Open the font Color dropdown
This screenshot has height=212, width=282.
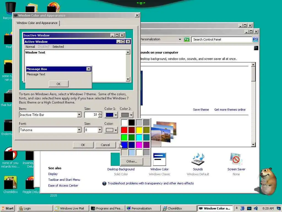pos(111,130)
